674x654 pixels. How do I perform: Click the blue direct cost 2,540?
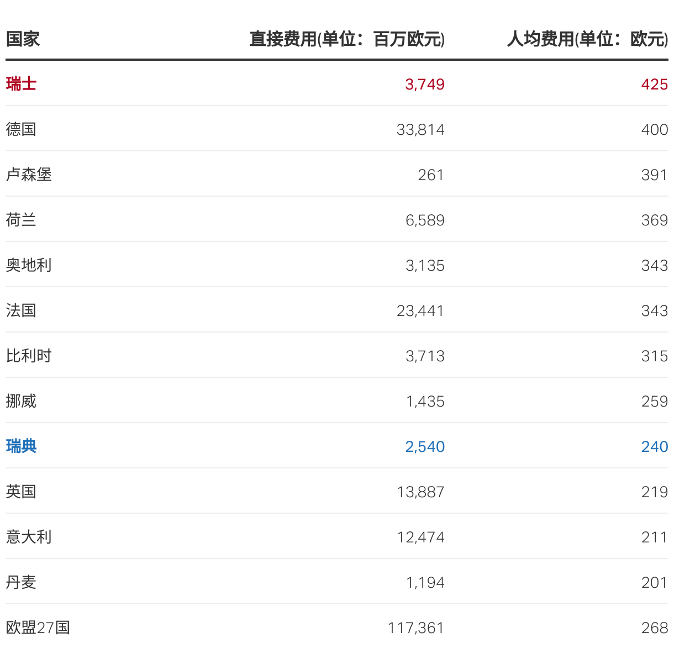(424, 446)
